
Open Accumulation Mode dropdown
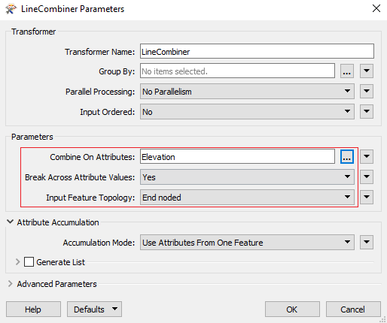pos(247,243)
